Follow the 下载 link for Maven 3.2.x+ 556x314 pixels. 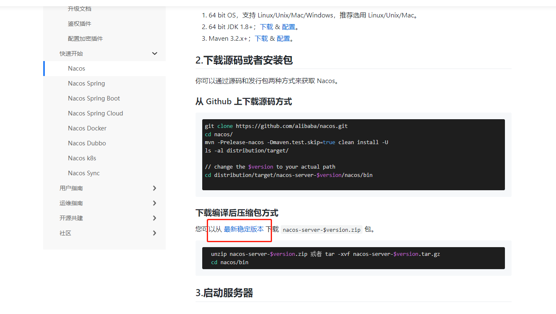point(261,39)
